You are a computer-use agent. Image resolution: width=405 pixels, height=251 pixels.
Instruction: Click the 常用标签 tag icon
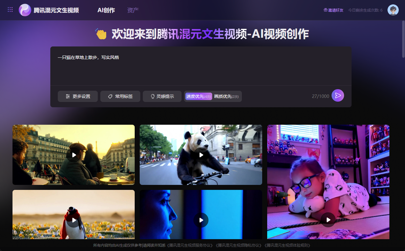110,96
